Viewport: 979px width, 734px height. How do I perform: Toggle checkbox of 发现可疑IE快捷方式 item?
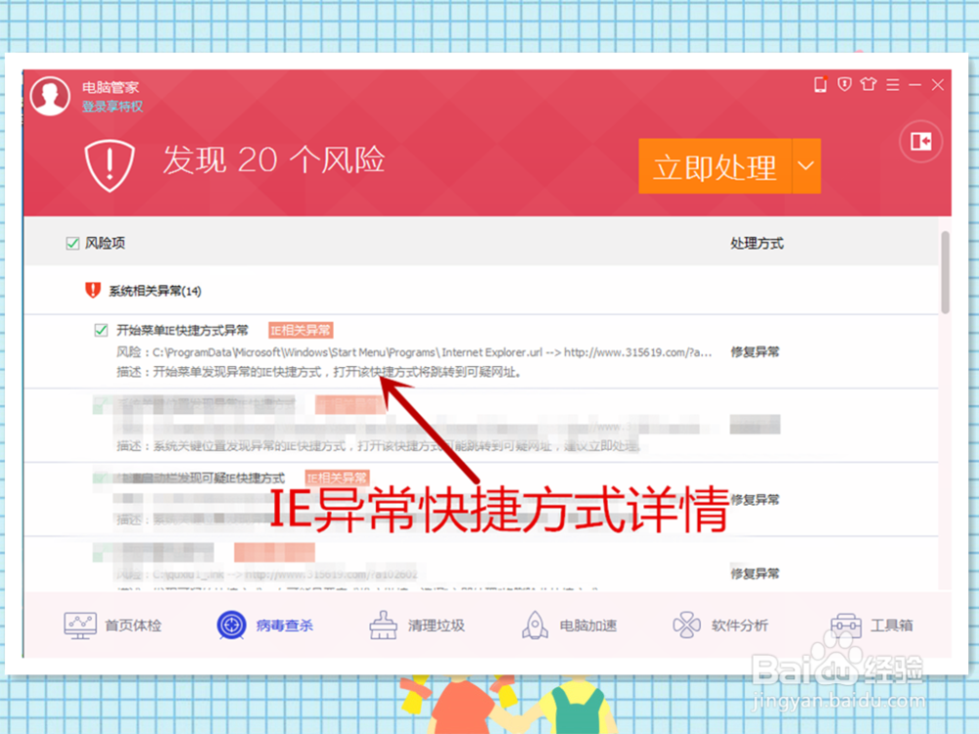(x=99, y=479)
